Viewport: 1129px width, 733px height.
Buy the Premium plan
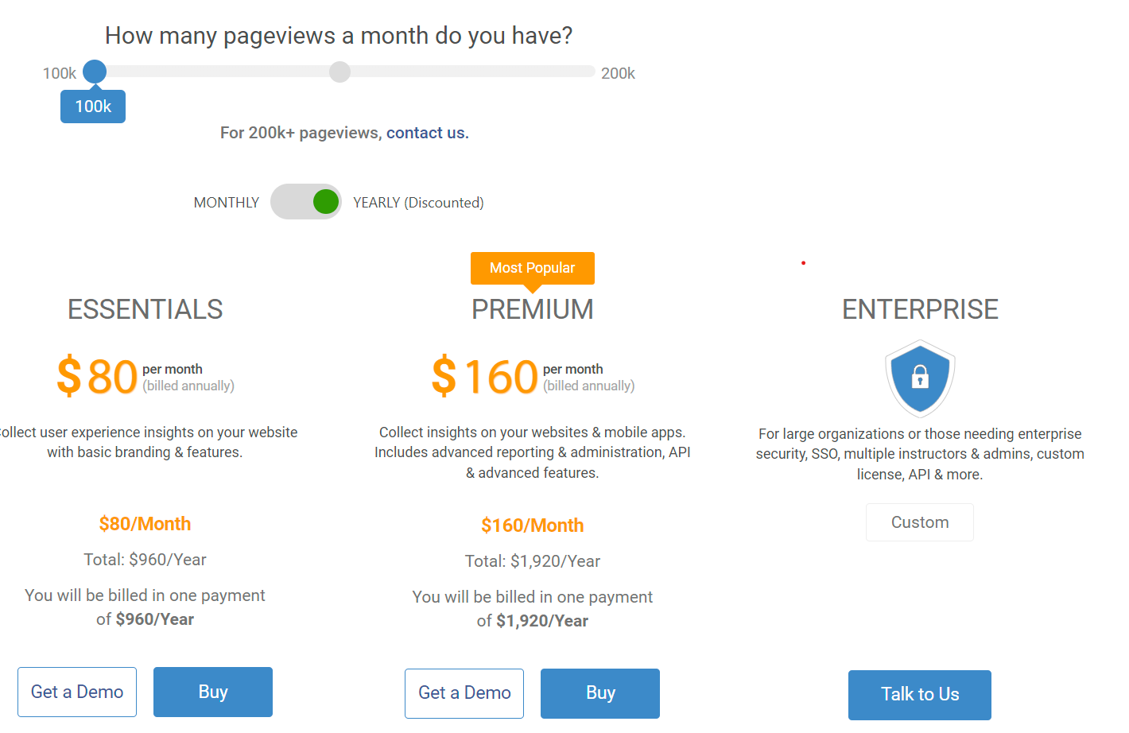(600, 693)
